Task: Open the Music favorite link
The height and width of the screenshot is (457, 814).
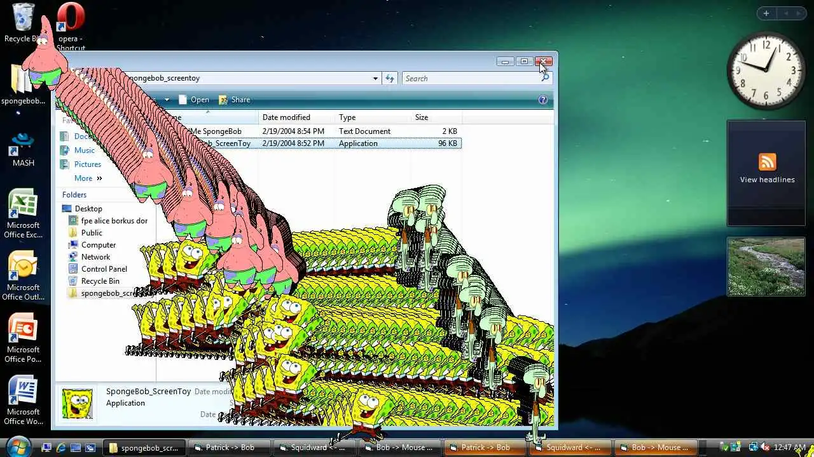Action: point(85,150)
